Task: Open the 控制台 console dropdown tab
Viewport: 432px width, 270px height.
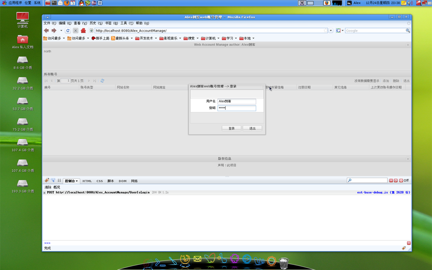Action: click(71, 181)
